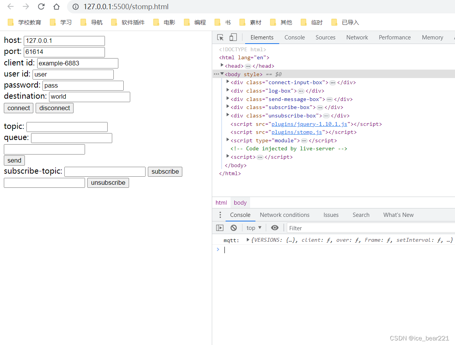Click the connect button
Screen dimensions: 455x345
point(18,108)
